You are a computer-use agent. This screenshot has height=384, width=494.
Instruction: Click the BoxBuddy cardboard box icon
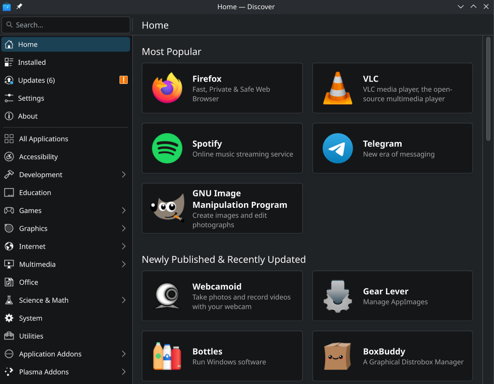(337, 356)
